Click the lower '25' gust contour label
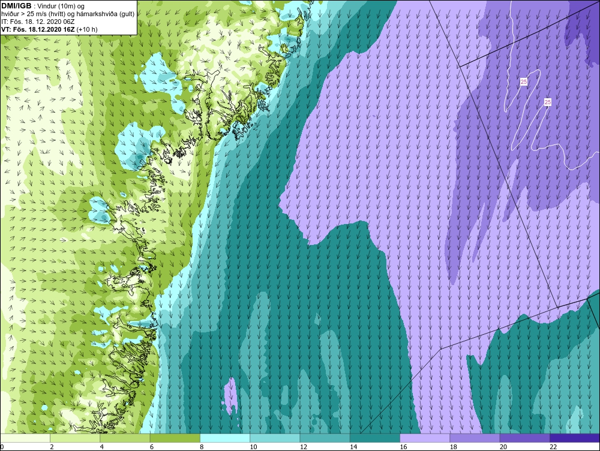The width and height of the screenshot is (600, 451). click(x=548, y=102)
